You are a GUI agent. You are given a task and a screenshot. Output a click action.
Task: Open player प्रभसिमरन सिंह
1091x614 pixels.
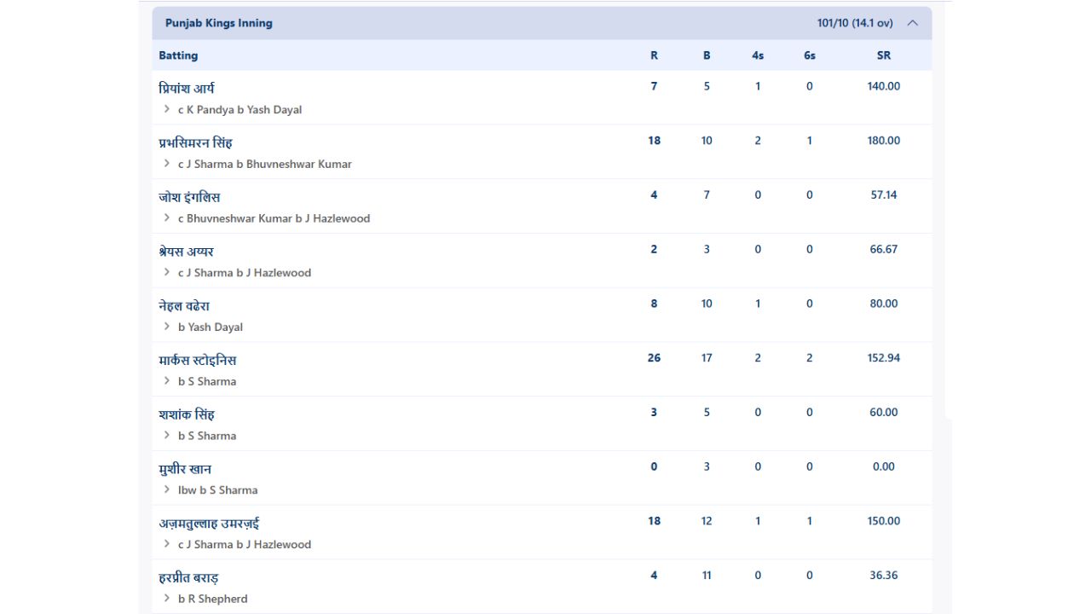(195, 142)
